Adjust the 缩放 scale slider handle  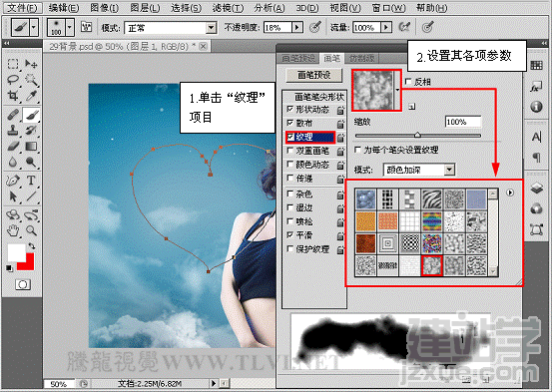coord(417,135)
